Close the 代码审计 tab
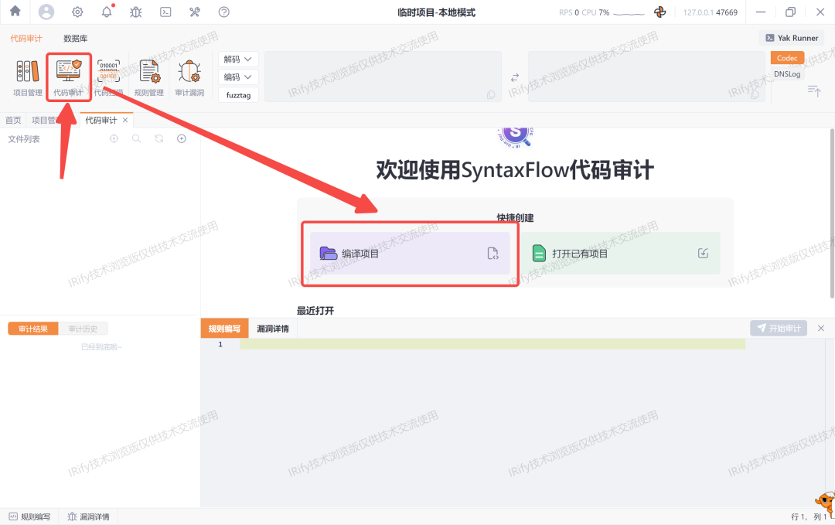Image resolution: width=835 pixels, height=525 pixels. point(125,120)
